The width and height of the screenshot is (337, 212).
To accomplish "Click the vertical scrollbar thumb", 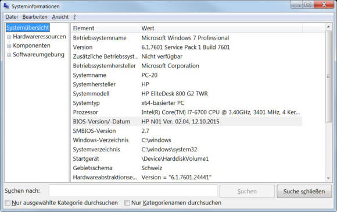I will pyautogui.click(x=328, y=76).
